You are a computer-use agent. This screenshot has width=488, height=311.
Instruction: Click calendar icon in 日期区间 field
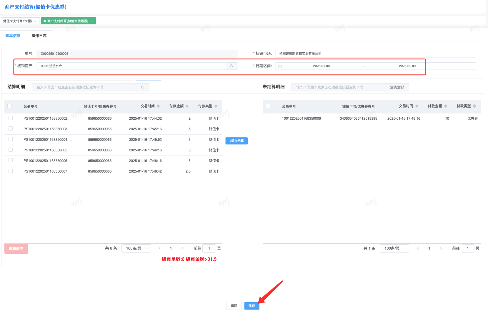280,66
